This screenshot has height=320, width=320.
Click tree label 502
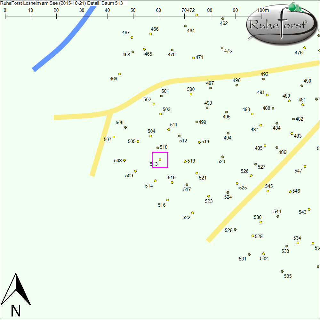(147, 100)
